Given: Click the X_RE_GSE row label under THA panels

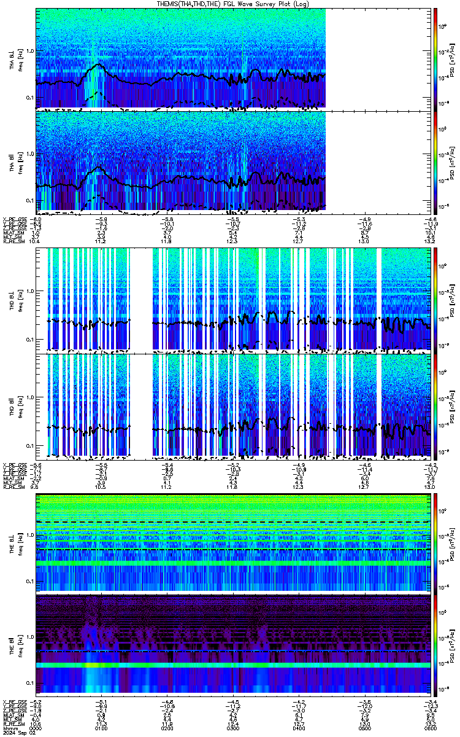Looking at the screenshot, I should tap(14, 219).
